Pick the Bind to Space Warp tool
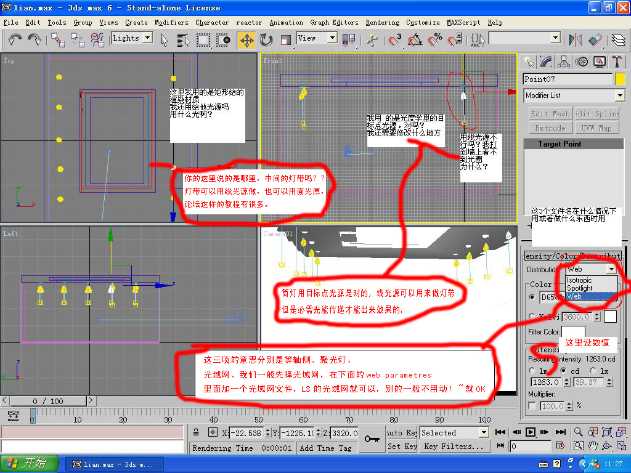This screenshot has height=473, width=631. 97,39
